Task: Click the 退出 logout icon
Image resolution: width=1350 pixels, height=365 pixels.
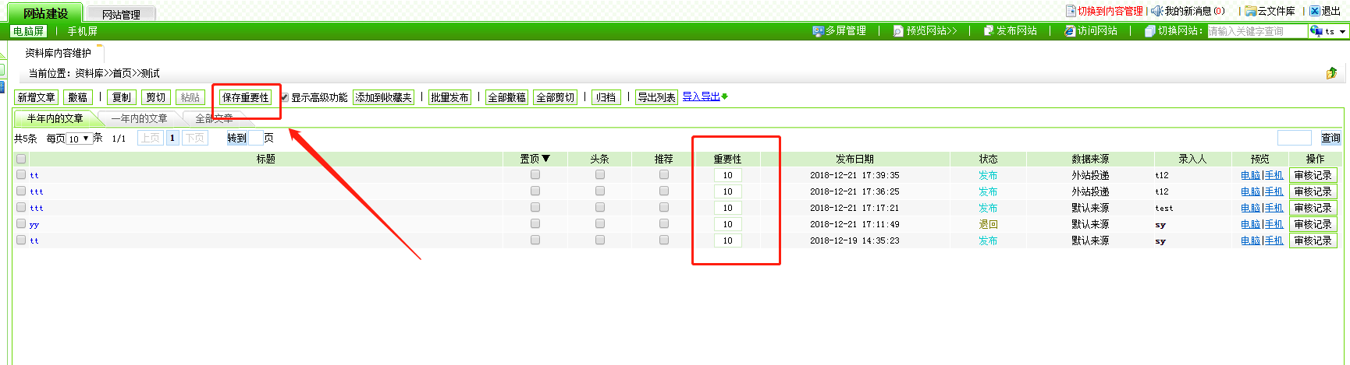Action: click(x=1314, y=11)
